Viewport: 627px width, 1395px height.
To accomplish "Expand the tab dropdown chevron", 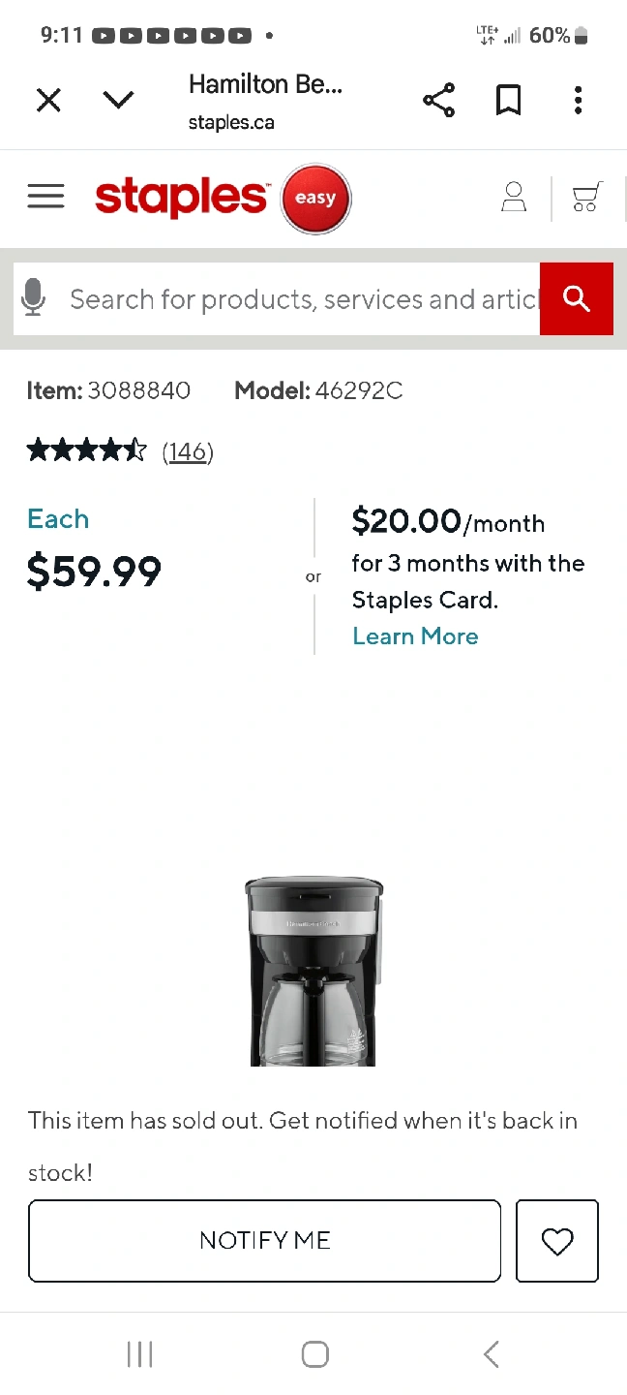I will pyautogui.click(x=118, y=100).
